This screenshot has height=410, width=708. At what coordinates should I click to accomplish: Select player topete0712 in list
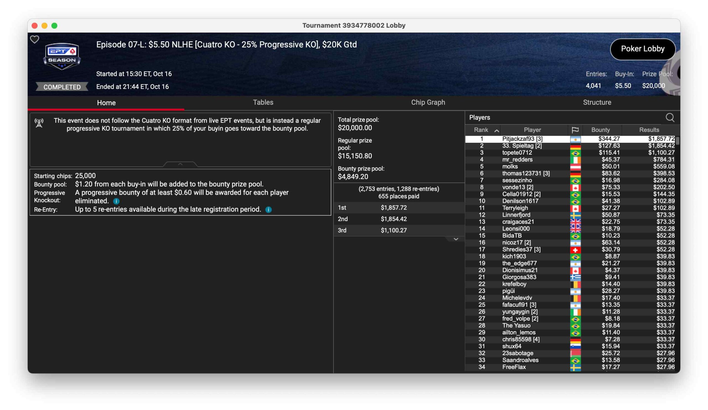pyautogui.click(x=517, y=153)
